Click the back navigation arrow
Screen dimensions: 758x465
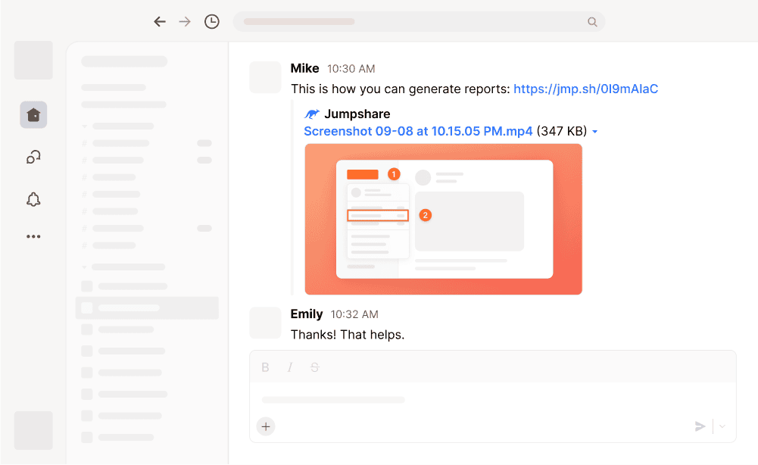tap(160, 22)
